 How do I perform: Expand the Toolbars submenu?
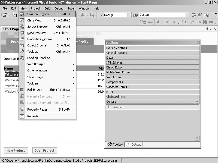pyautogui.click(x=47, y=83)
